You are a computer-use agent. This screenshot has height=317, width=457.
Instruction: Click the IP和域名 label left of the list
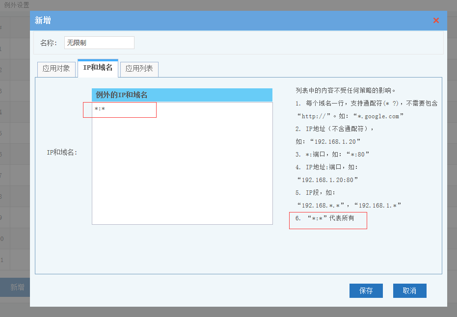click(x=62, y=153)
